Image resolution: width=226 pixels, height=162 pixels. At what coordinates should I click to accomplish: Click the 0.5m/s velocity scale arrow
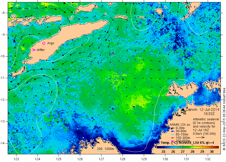point(200,137)
